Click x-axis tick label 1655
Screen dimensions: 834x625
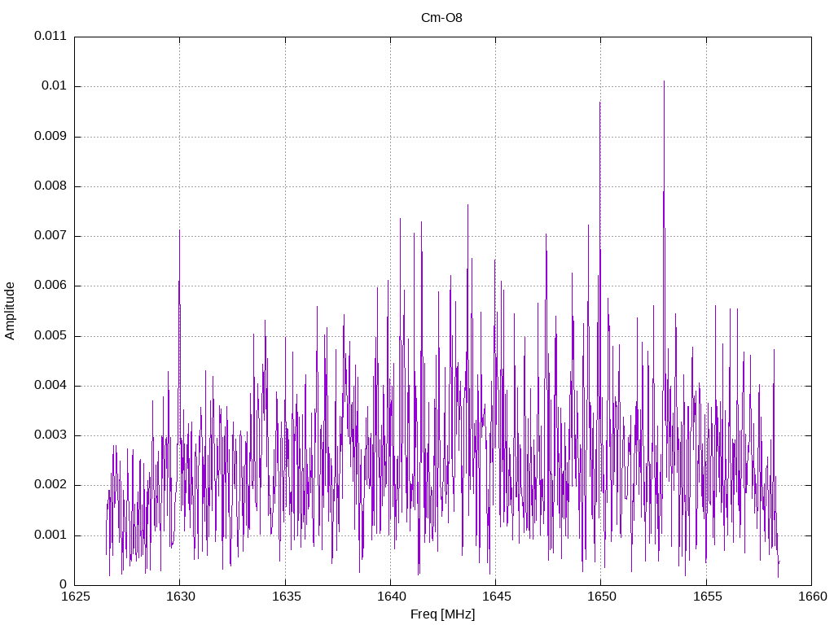click(708, 597)
